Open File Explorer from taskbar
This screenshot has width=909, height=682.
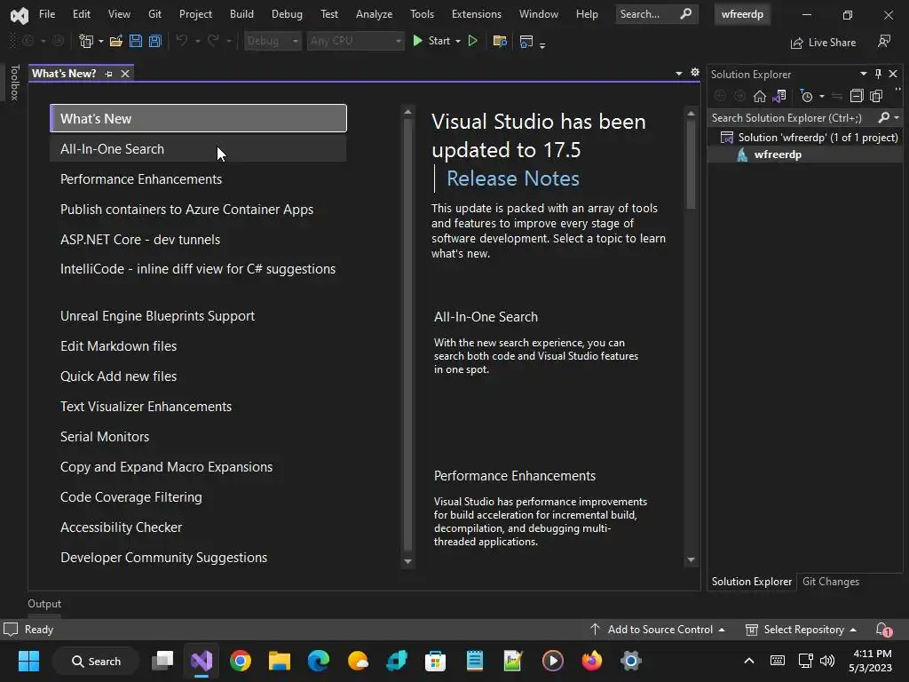280,661
